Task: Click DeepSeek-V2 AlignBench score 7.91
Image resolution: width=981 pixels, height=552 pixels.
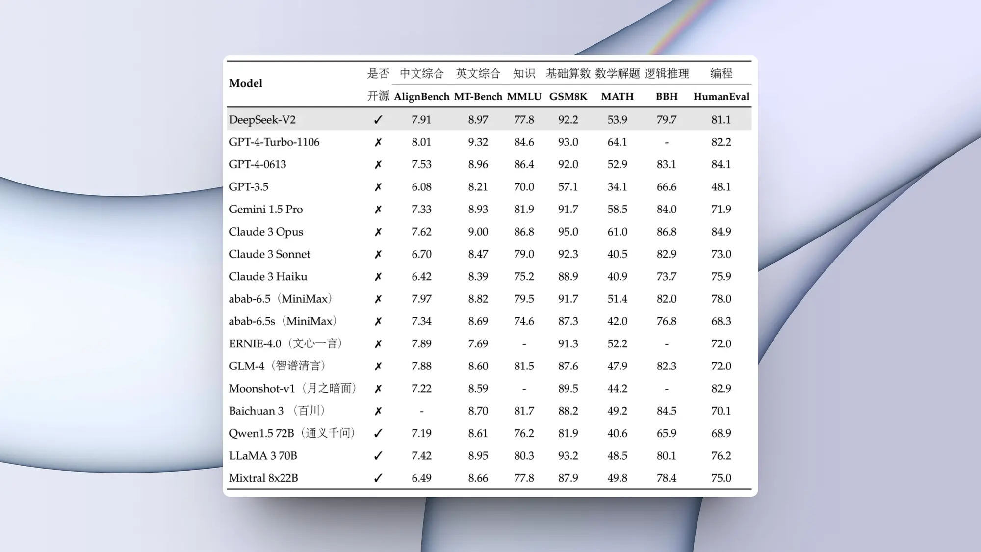Action: pos(421,120)
